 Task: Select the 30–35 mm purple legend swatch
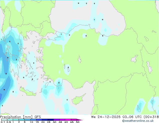click(56, 120)
